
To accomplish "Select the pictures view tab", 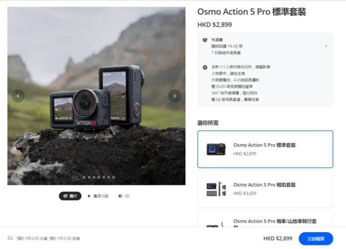I will (x=70, y=196).
